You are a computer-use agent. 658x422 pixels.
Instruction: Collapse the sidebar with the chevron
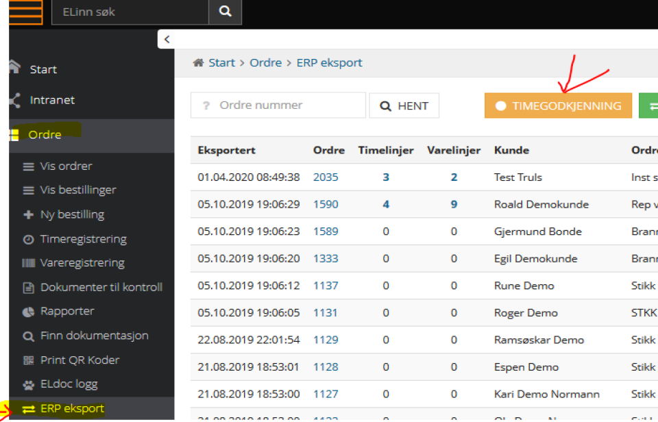(167, 40)
